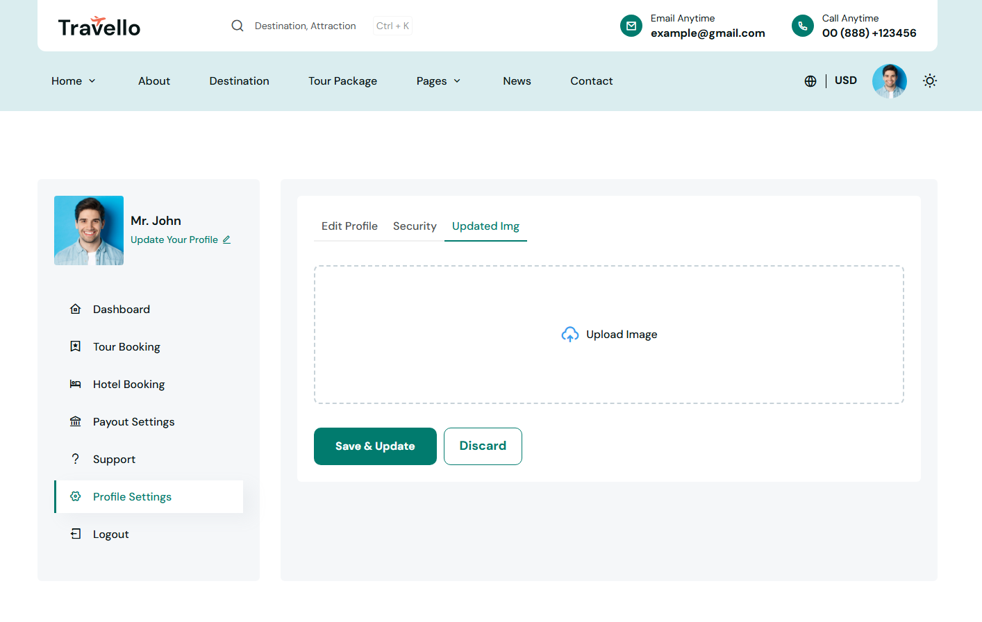Click the Save & Update button

(375, 446)
